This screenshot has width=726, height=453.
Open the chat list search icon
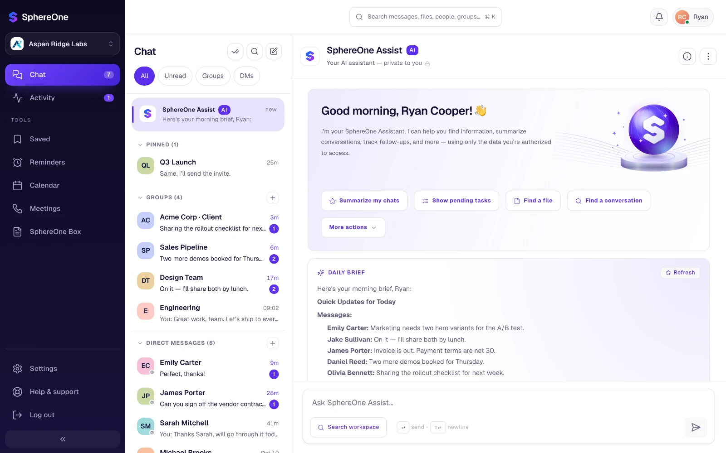tap(255, 52)
